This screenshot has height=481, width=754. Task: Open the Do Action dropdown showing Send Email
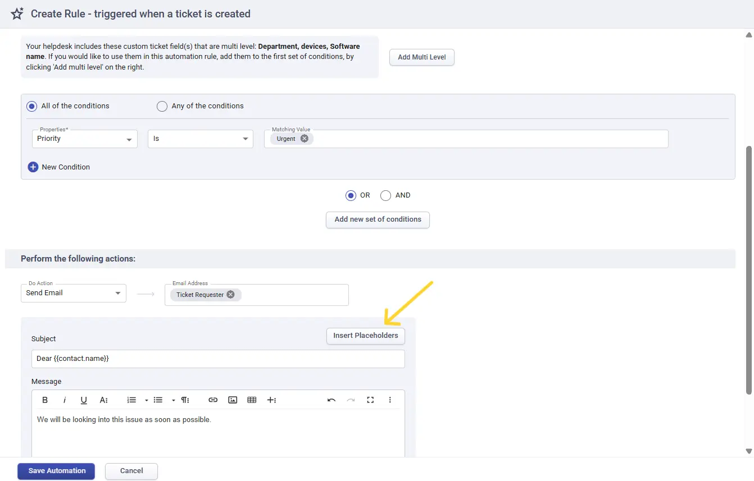74,293
